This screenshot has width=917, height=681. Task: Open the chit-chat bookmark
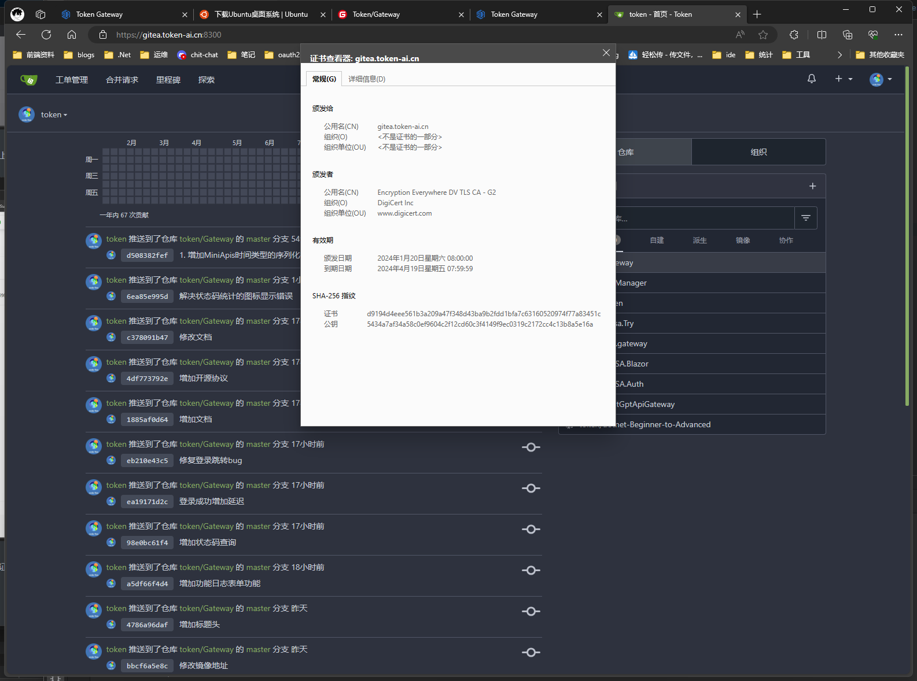(x=198, y=55)
